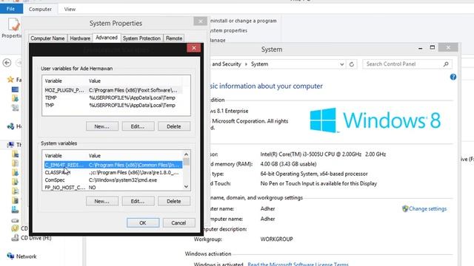Click New under System variables
474x266 pixels.
click(102, 201)
